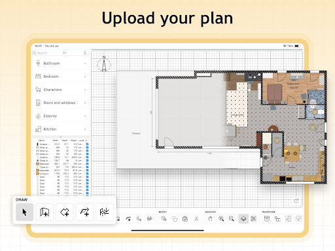Expand the Doors and windows chevron

click(85, 103)
